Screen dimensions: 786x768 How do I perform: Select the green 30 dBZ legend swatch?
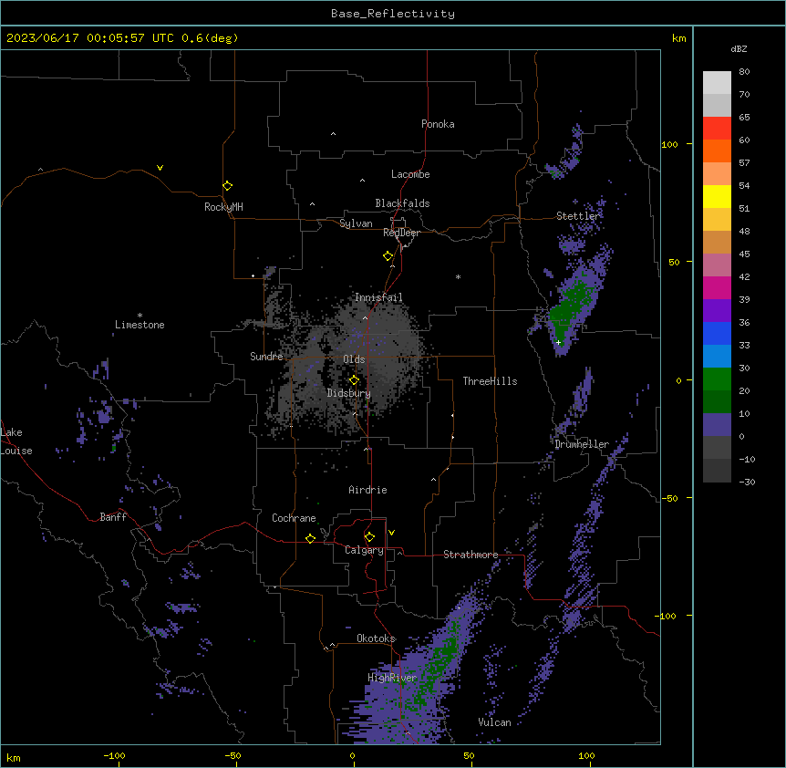coord(717,379)
